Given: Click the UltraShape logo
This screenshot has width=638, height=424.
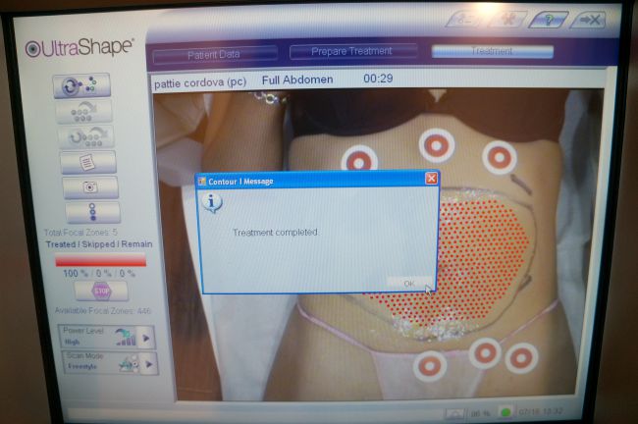Looking at the screenshot, I should click(x=79, y=48).
